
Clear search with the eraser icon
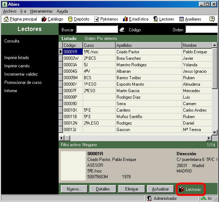tap(122, 30)
